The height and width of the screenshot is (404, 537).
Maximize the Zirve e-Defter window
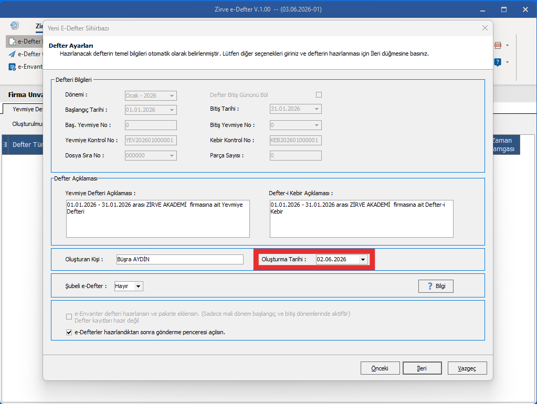[x=504, y=9]
